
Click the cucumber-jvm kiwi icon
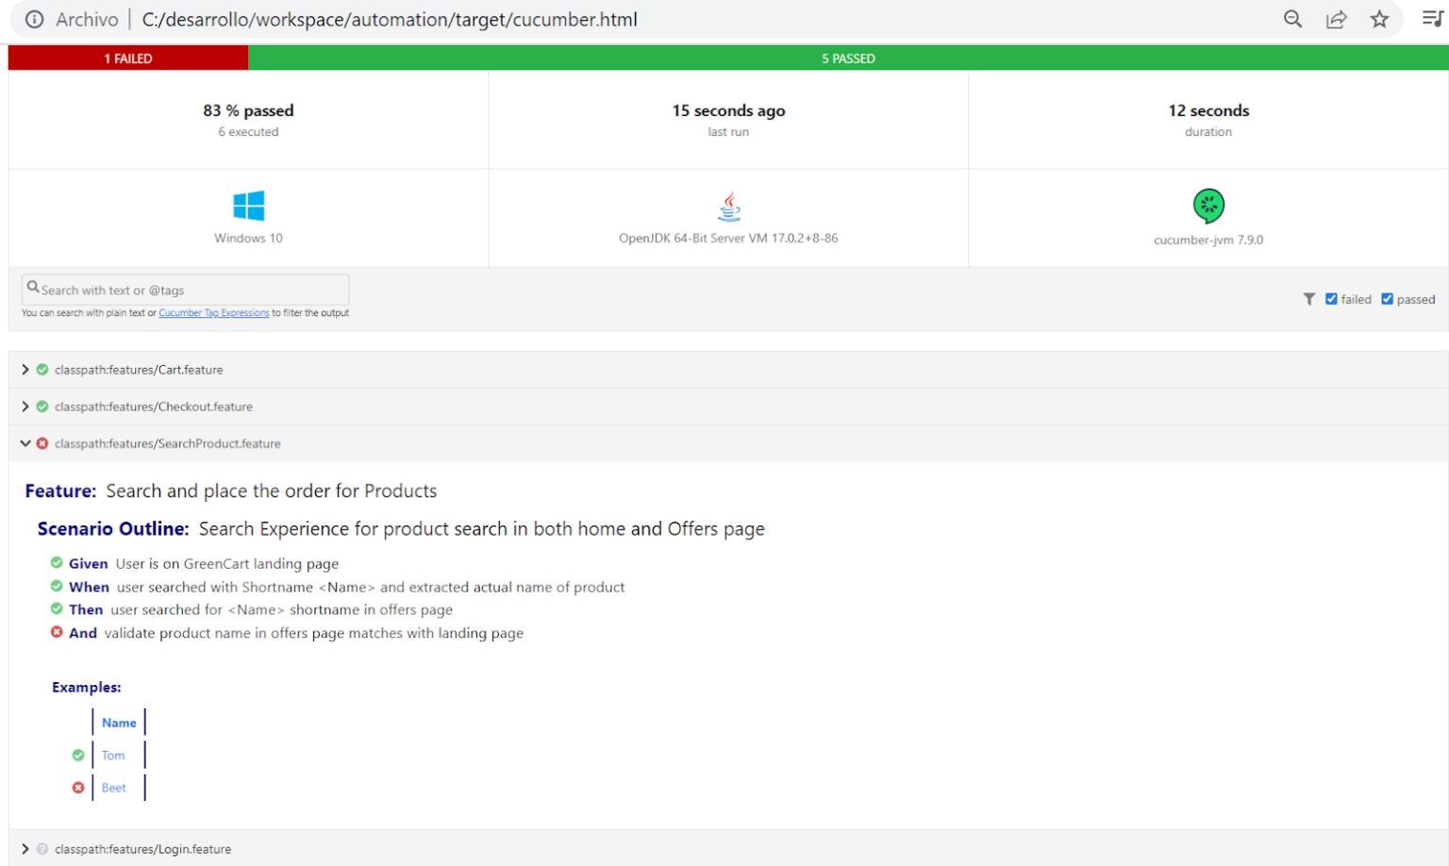coord(1208,205)
